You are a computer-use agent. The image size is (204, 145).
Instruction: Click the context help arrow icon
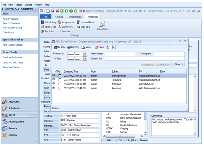pyautogui.click(x=113, y=47)
